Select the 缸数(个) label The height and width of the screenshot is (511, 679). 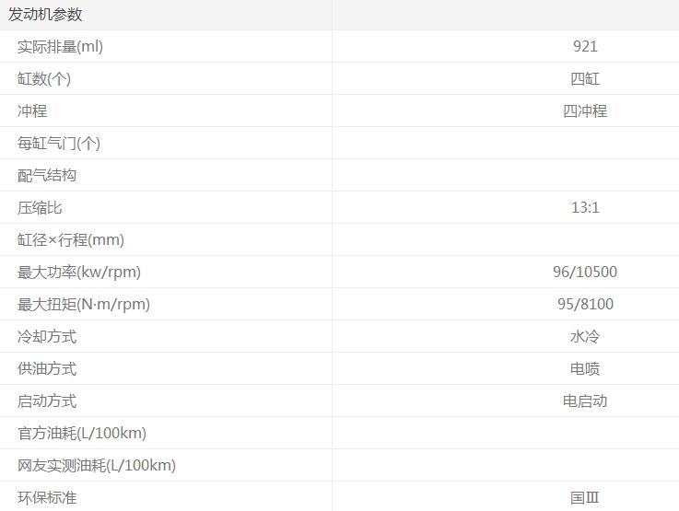(x=44, y=78)
